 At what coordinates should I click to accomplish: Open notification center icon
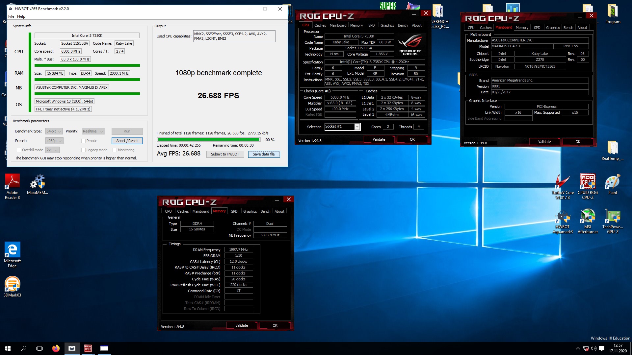click(x=602, y=348)
